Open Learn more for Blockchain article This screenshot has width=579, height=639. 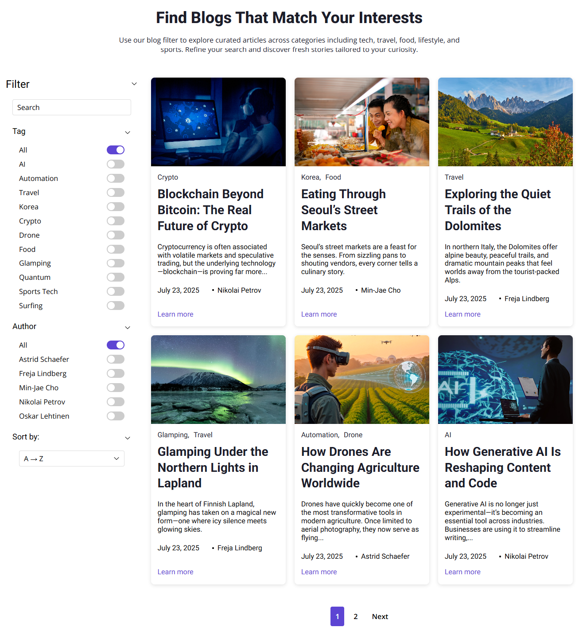coord(175,314)
